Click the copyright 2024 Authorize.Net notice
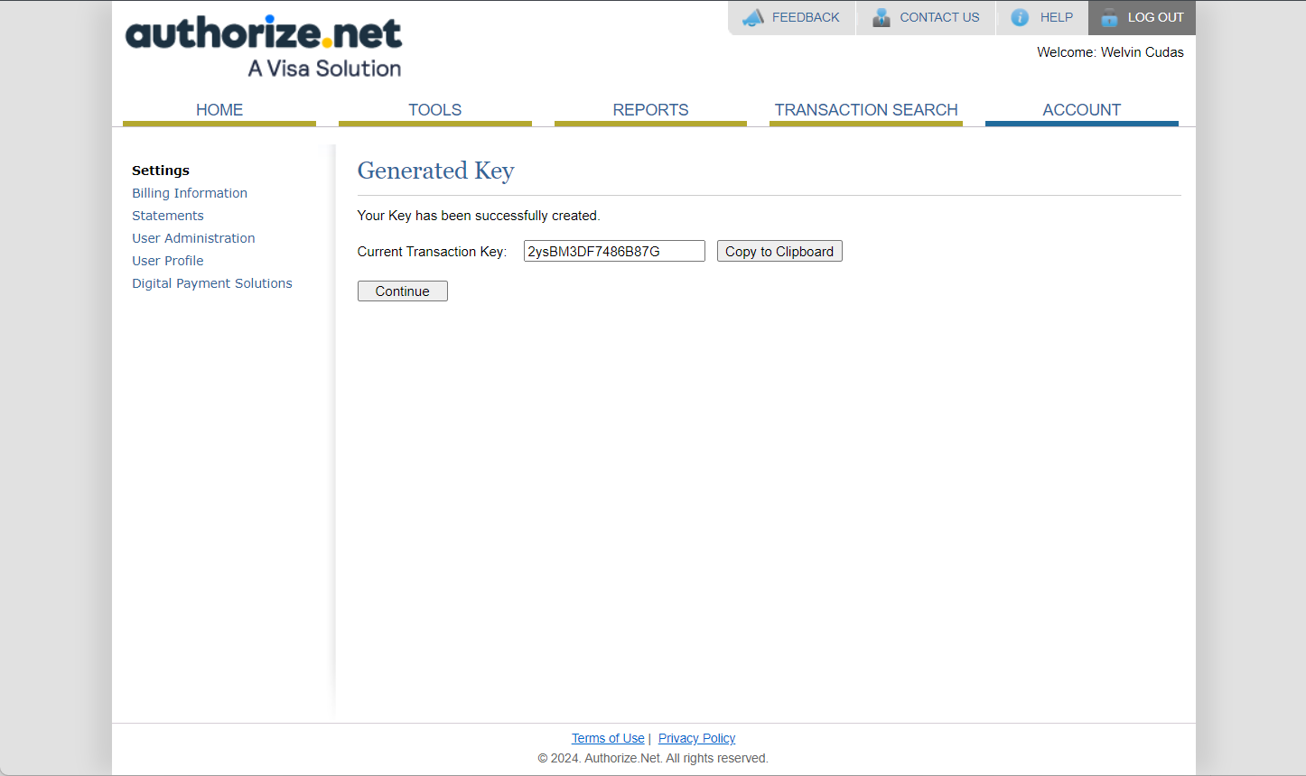Viewport: 1306px width, 776px height. click(653, 758)
